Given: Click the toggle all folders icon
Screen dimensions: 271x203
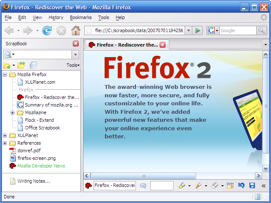Looking at the screenshot, I should (21, 65).
